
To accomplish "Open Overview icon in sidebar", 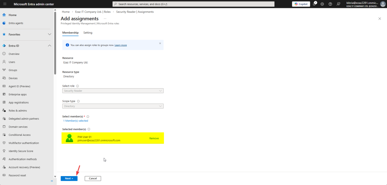I will pos(4,54).
